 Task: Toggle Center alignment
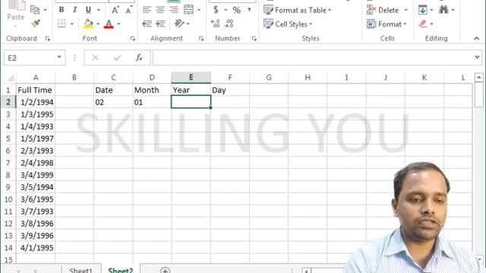point(160,10)
